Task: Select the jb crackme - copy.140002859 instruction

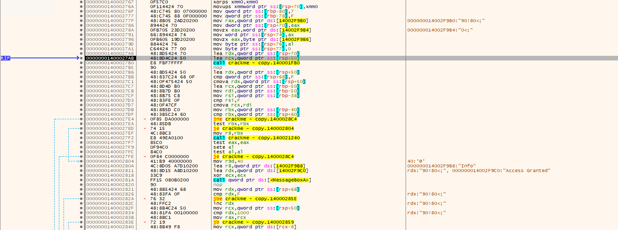Action: 253,222
